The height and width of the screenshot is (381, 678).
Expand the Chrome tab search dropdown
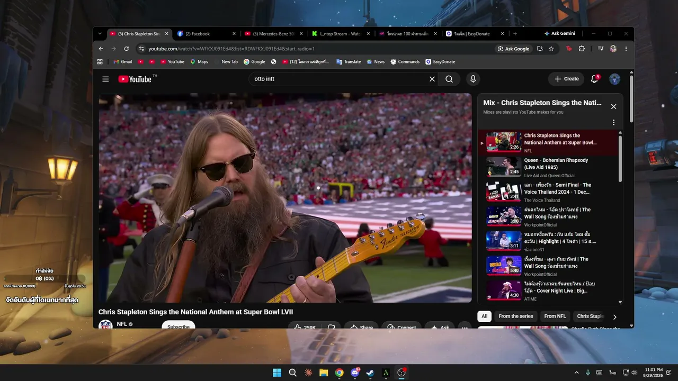[100, 33]
